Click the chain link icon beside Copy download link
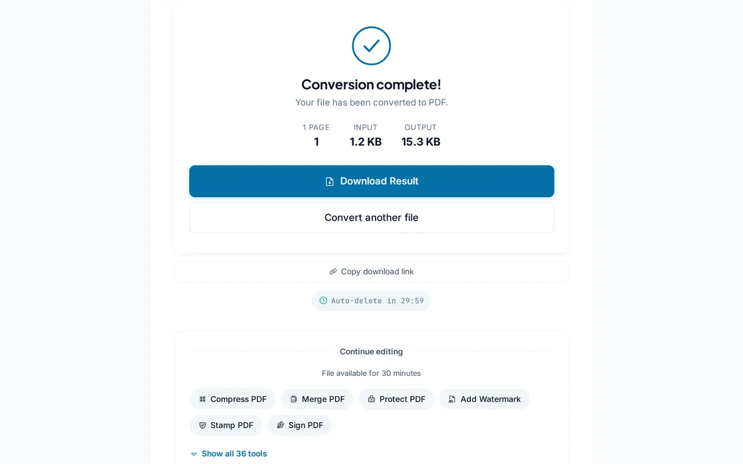 coord(333,271)
